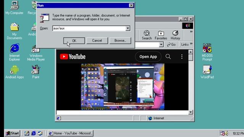Expand the Links bar chevron
Screen dimensions: 244x137
click(191, 44)
